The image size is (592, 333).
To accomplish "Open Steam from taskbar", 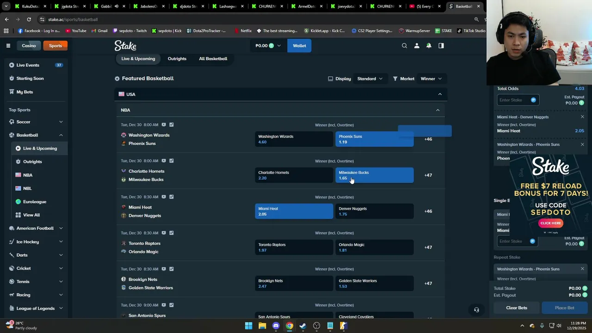I will tap(303, 326).
